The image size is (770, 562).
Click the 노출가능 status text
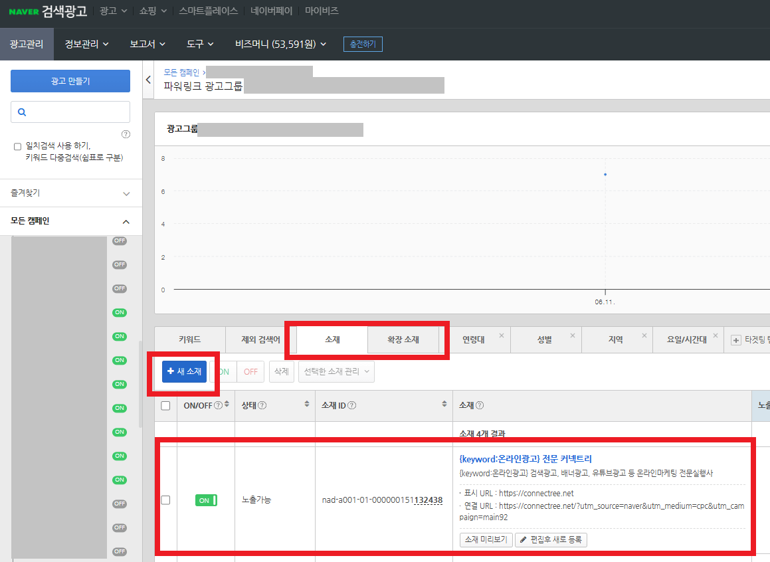(x=256, y=500)
